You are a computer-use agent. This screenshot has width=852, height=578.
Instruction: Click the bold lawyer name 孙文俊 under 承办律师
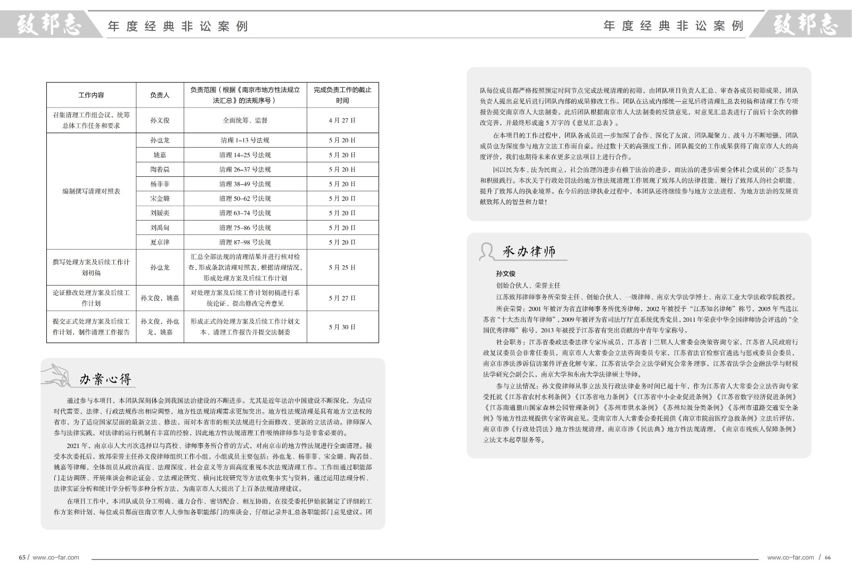click(x=505, y=274)
